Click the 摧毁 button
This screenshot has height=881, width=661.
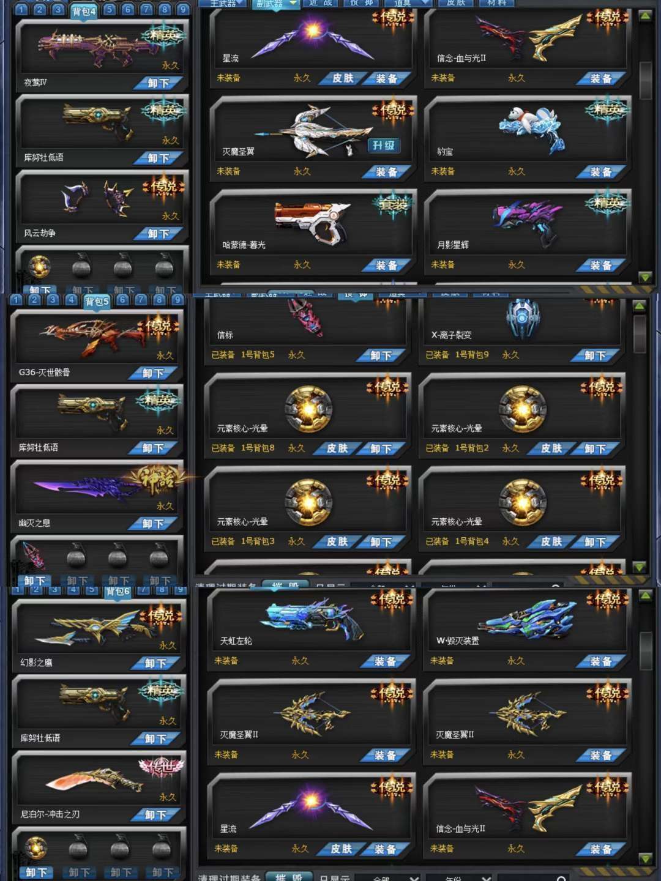coord(288,877)
